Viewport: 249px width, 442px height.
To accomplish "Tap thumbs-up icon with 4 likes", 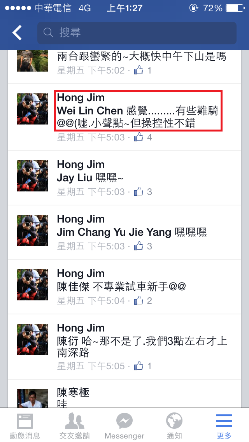I will tap(139, 137).
